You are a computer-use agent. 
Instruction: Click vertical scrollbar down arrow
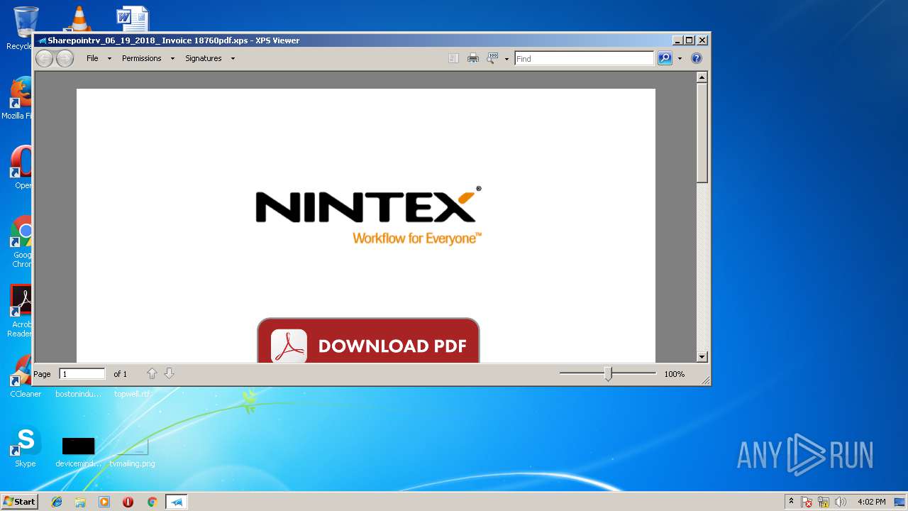coord(702,357)
